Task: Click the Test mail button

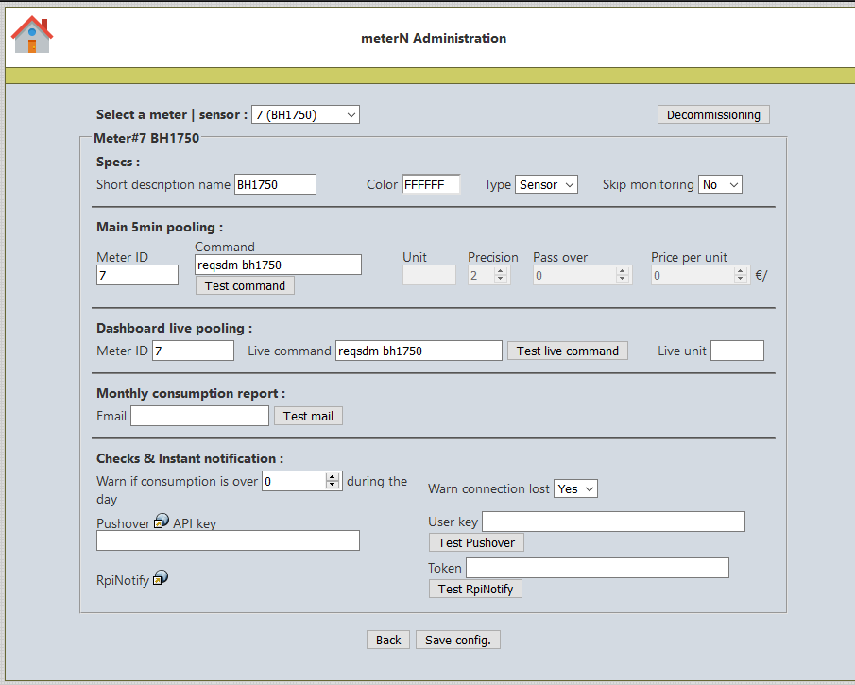Action: [x=308, y=416]
